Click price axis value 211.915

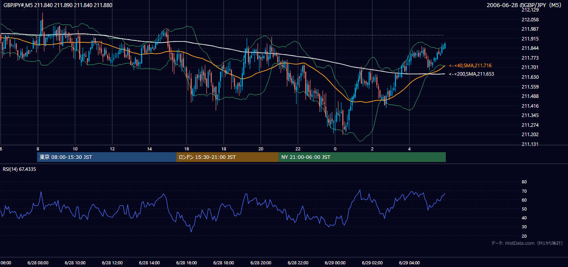tap(530, 39)
